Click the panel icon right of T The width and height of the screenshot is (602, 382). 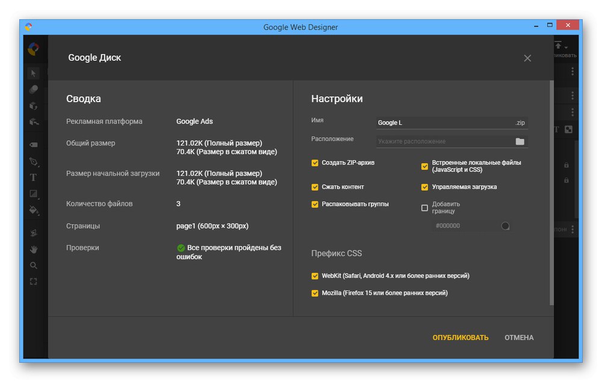click(569, 129)
